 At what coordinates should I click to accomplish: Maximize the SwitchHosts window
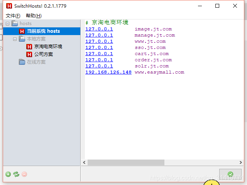tap(217, 6)
